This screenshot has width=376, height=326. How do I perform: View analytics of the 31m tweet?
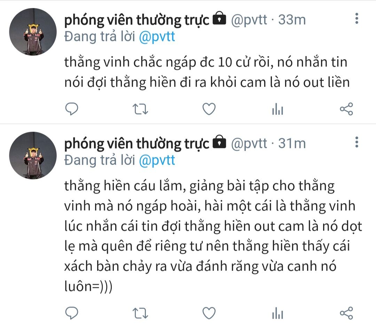click(278, 313)
